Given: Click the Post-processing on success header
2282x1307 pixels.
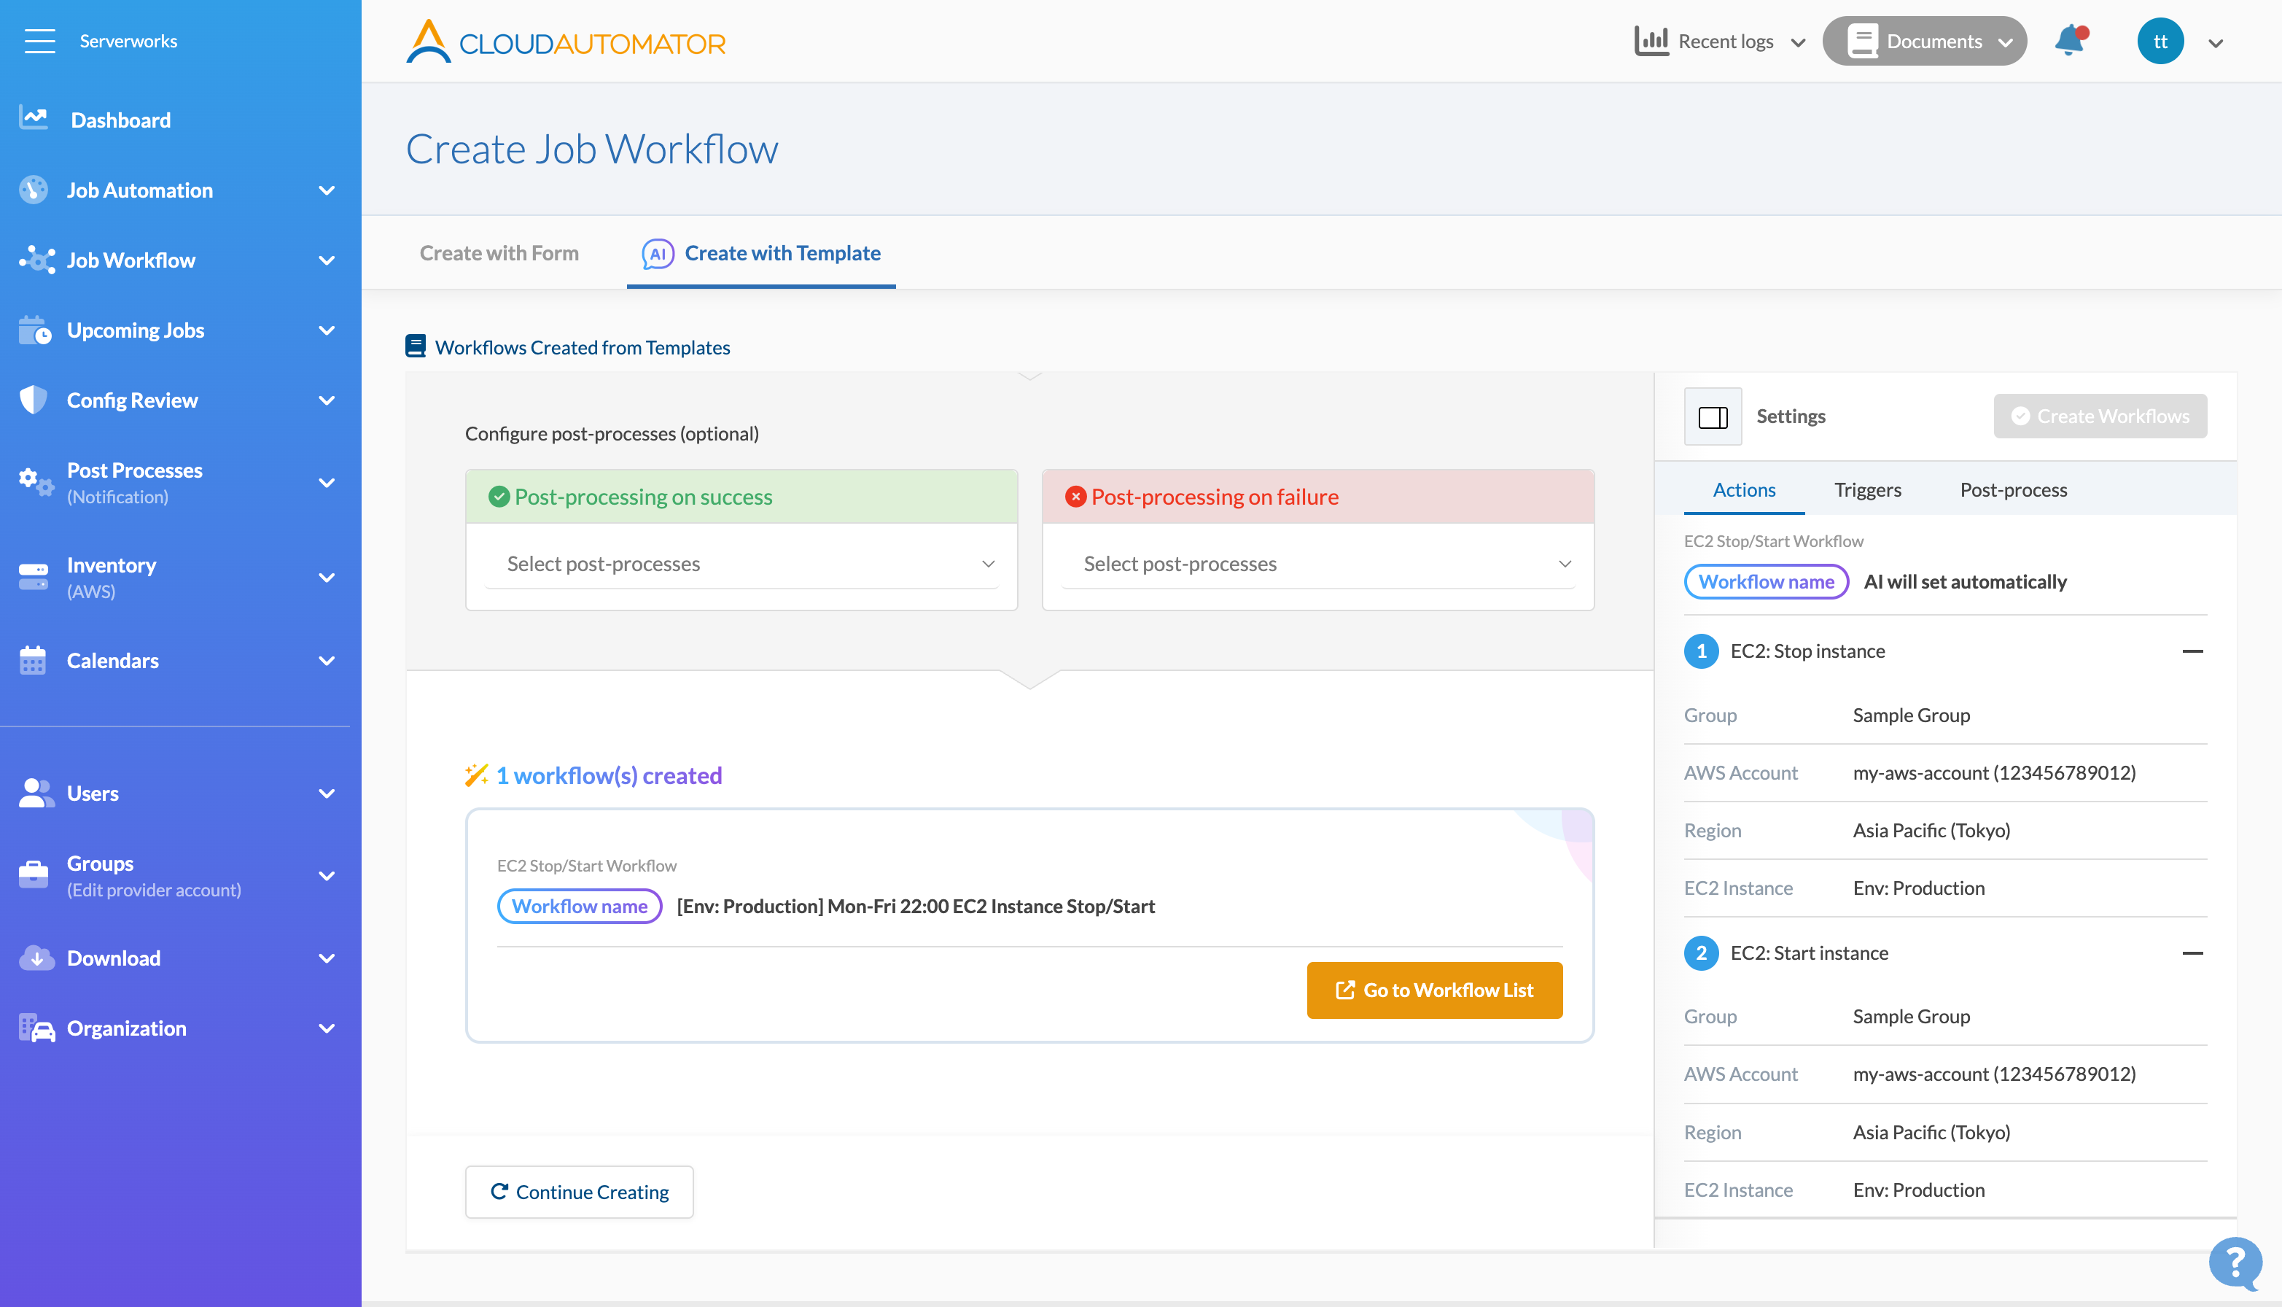Looking at the screenshot, I should 741,497.
